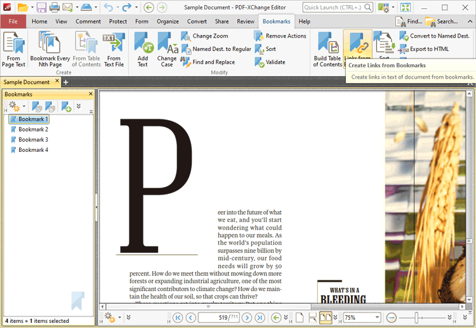476x328 pixels.
Task: Click the horizontal scrollbar of document
Action: [208, 306]
